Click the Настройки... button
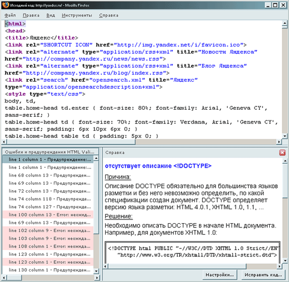The height and width of the screenshot is (282, 289). [220, 275]
